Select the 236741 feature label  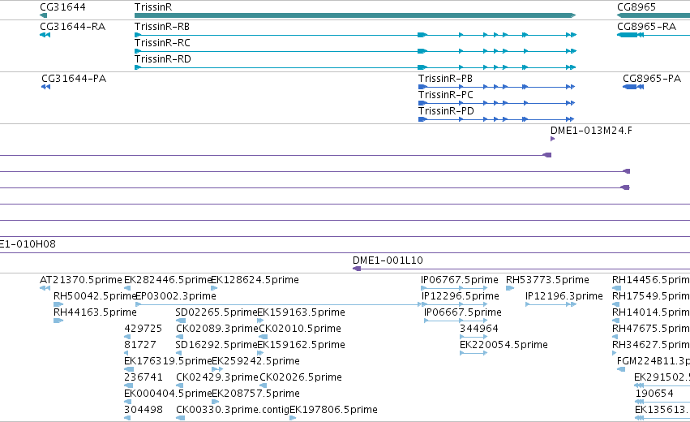[x=144, y=377]
